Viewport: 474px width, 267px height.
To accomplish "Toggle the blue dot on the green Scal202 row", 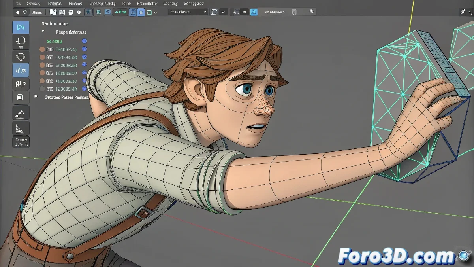I will coord(84,41).
